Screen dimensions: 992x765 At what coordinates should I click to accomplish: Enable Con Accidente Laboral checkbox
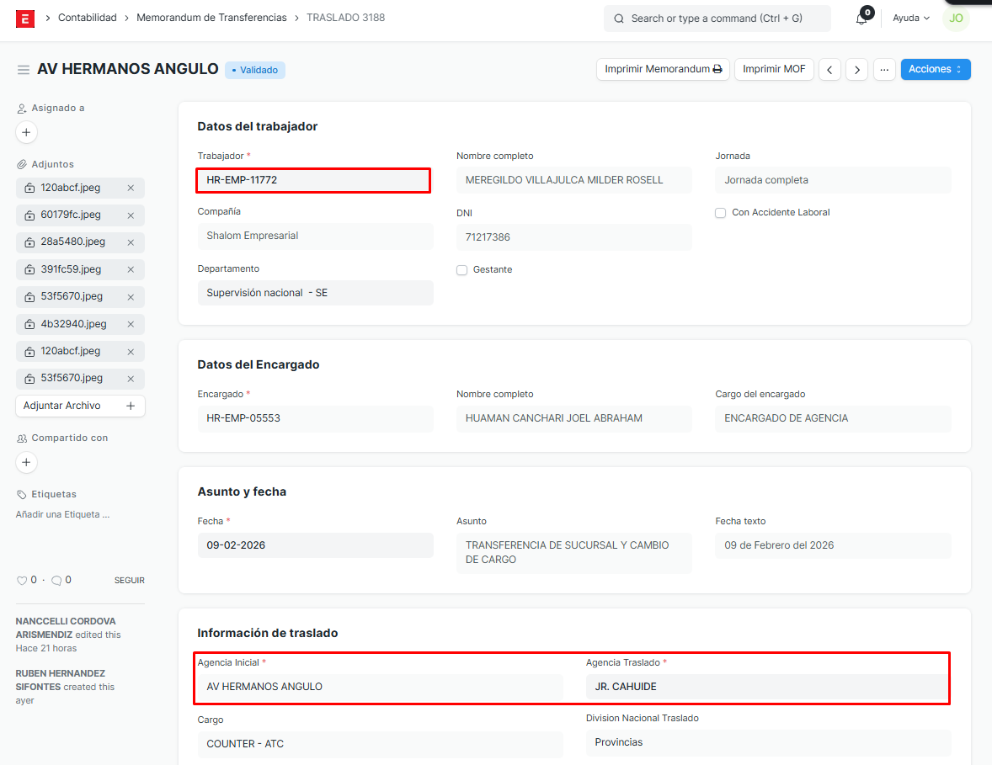(721, 213)
